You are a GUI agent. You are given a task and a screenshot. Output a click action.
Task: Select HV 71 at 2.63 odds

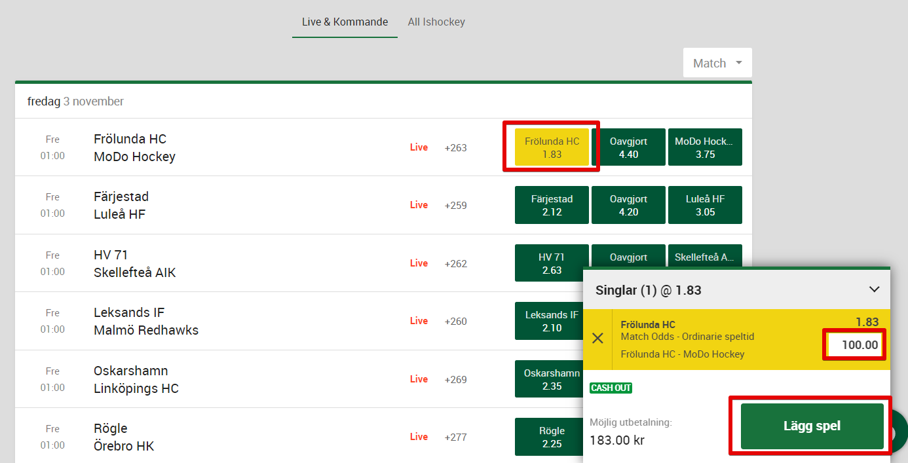tap(552, 263)
